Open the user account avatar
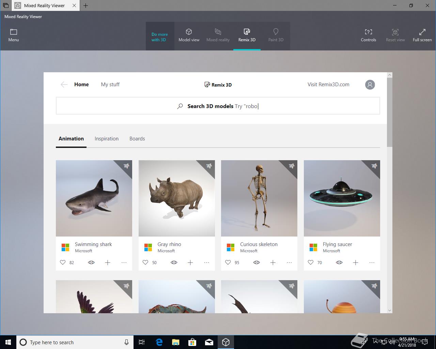436x349 pixels. click(x=370, y=85)
